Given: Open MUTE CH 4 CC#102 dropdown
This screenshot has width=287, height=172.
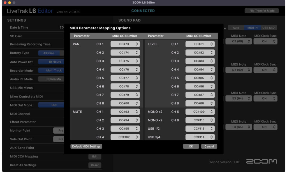Looking at the screenshot, I should coord(125,137).
